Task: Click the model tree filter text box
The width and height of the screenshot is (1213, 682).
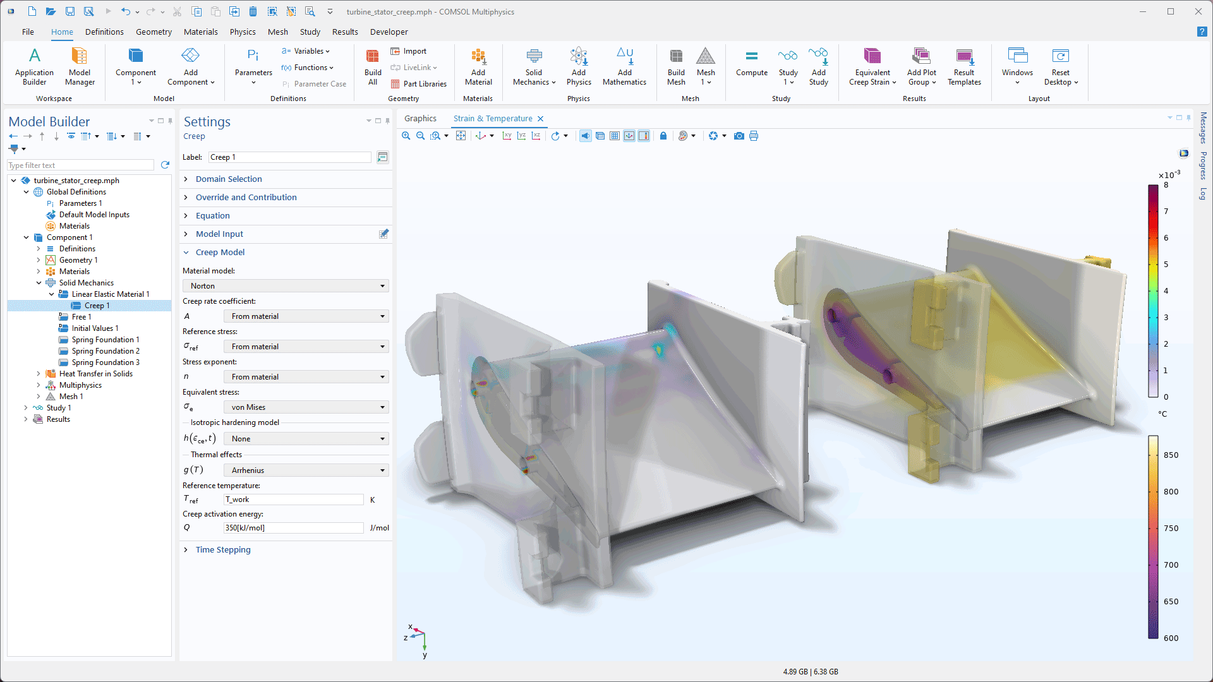Action: tap(80, 165)
